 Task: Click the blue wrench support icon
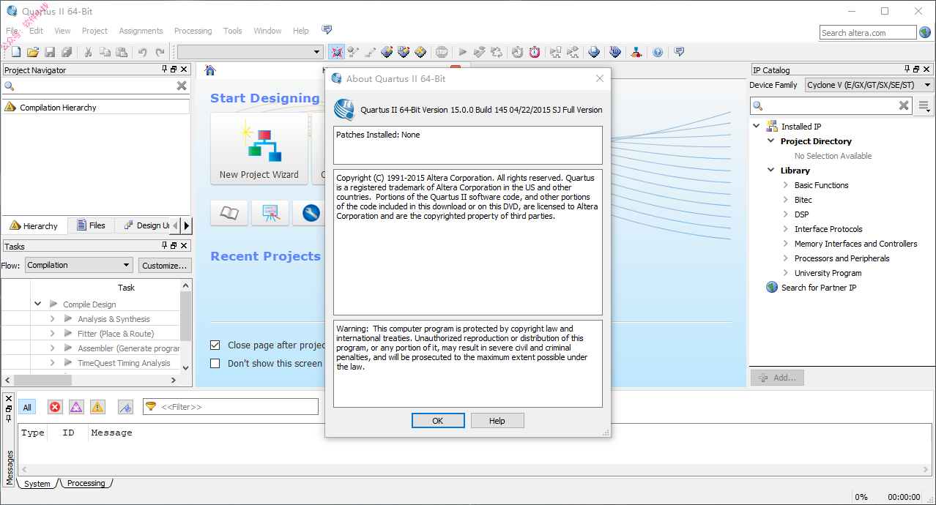[311, 213]
